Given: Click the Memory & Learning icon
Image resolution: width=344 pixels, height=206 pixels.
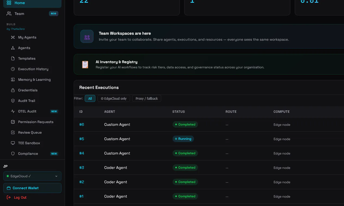Looking at the screenshot, I should coord(13,80).
